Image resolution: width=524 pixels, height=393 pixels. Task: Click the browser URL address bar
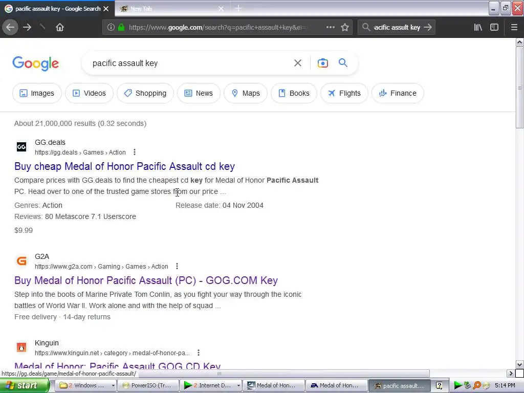pyautogui.click(x=217, y=28)
